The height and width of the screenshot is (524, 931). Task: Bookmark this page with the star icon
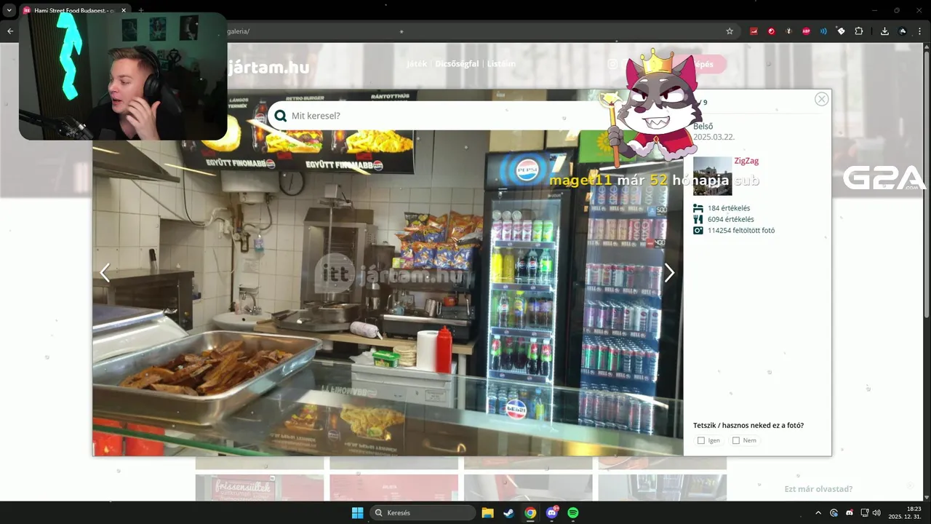pos(730,31)
